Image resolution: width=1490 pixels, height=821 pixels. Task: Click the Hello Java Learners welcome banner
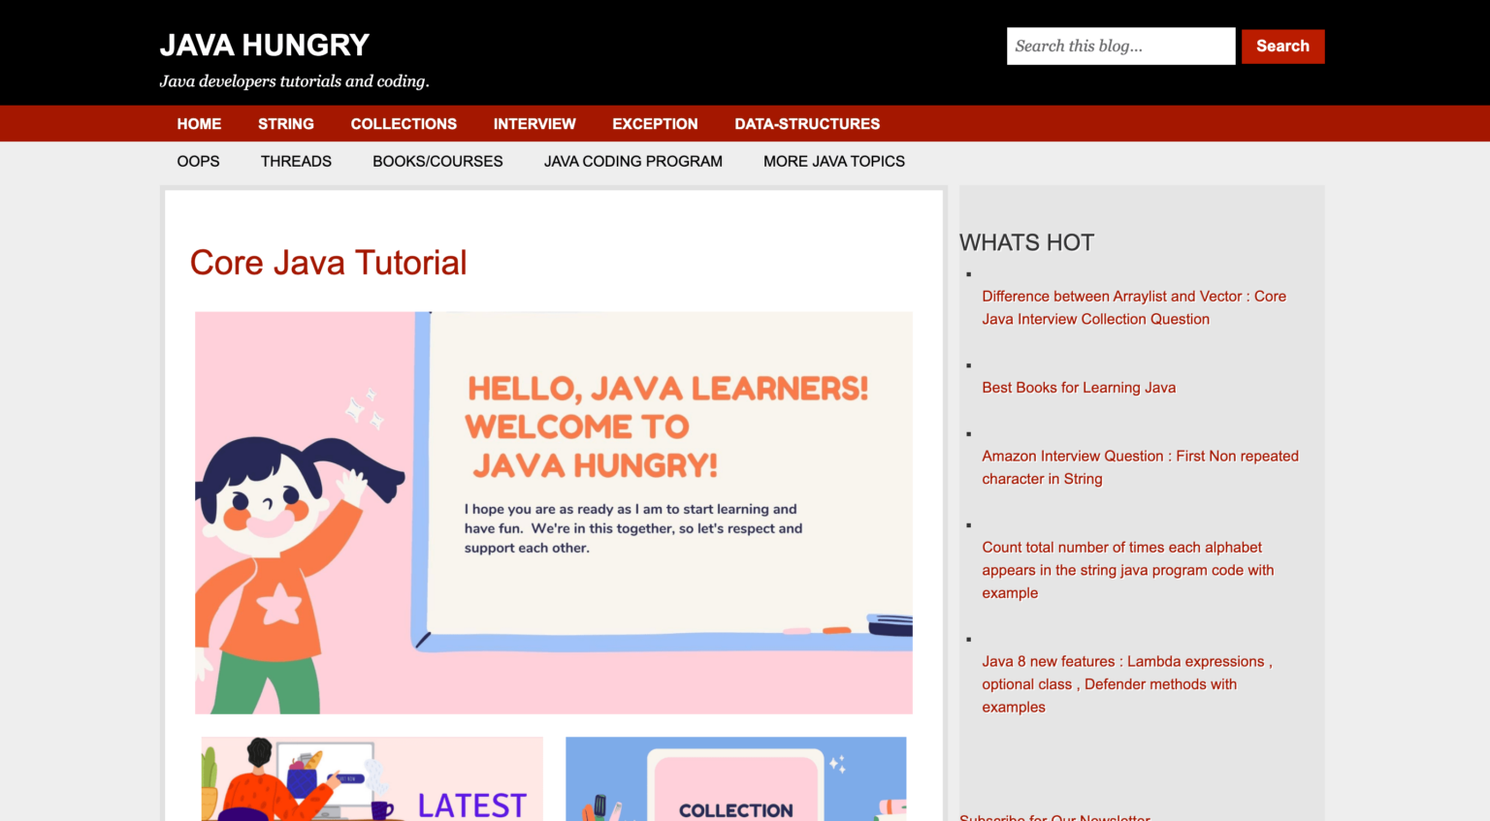click(x=553, y=513)
